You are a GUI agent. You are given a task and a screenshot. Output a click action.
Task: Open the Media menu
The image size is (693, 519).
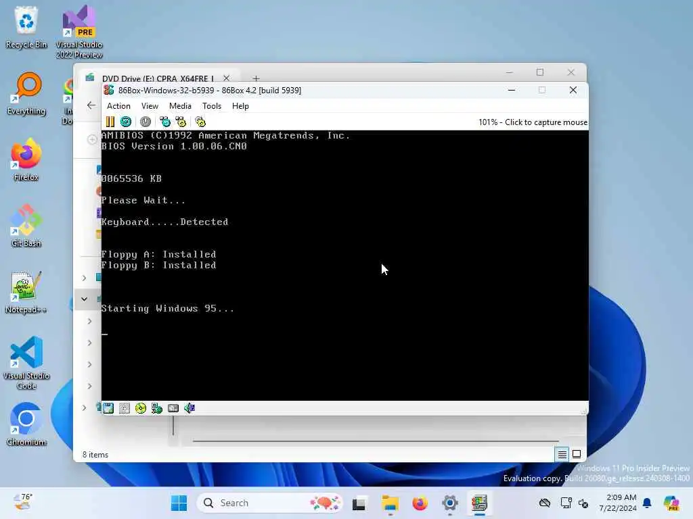coord(180,106)
